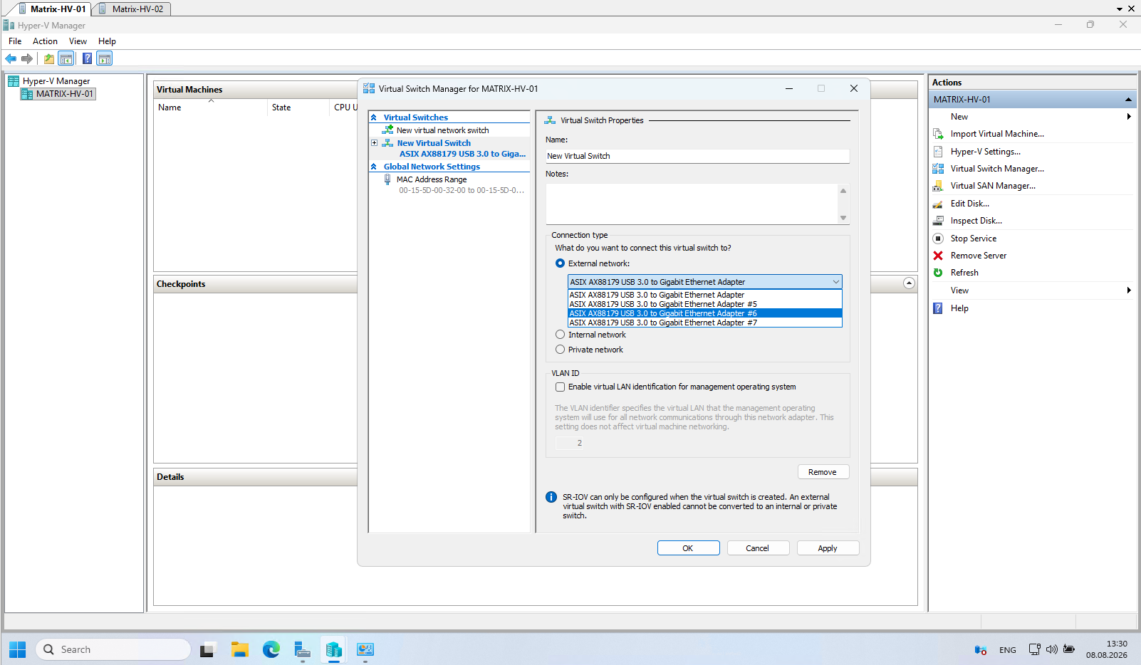
Task: Toggle the Show/Hide Console Tree toolbar icon
Action: [x=66, y=58]
